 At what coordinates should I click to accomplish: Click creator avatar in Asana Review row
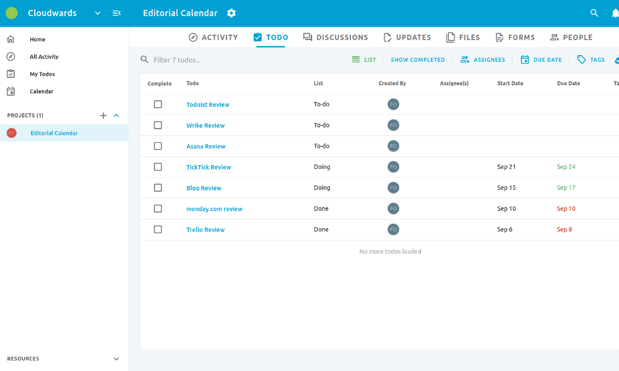click(393, 146)
